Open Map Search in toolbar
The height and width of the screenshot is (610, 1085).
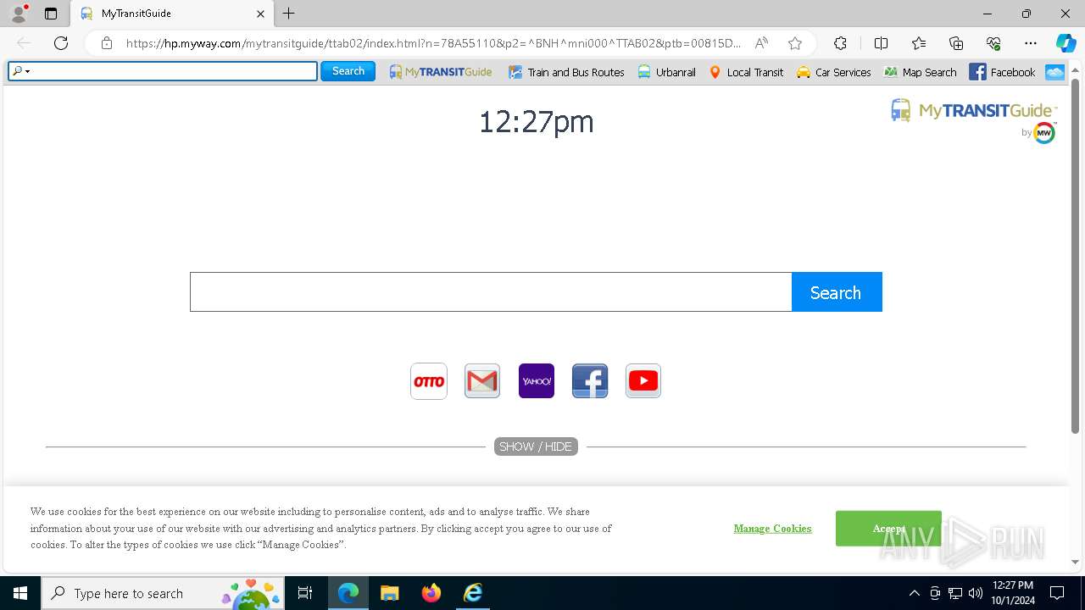coord(920,72)
